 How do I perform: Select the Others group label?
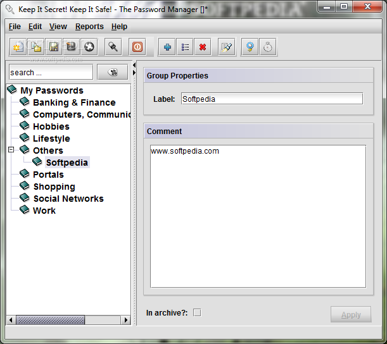48,150
